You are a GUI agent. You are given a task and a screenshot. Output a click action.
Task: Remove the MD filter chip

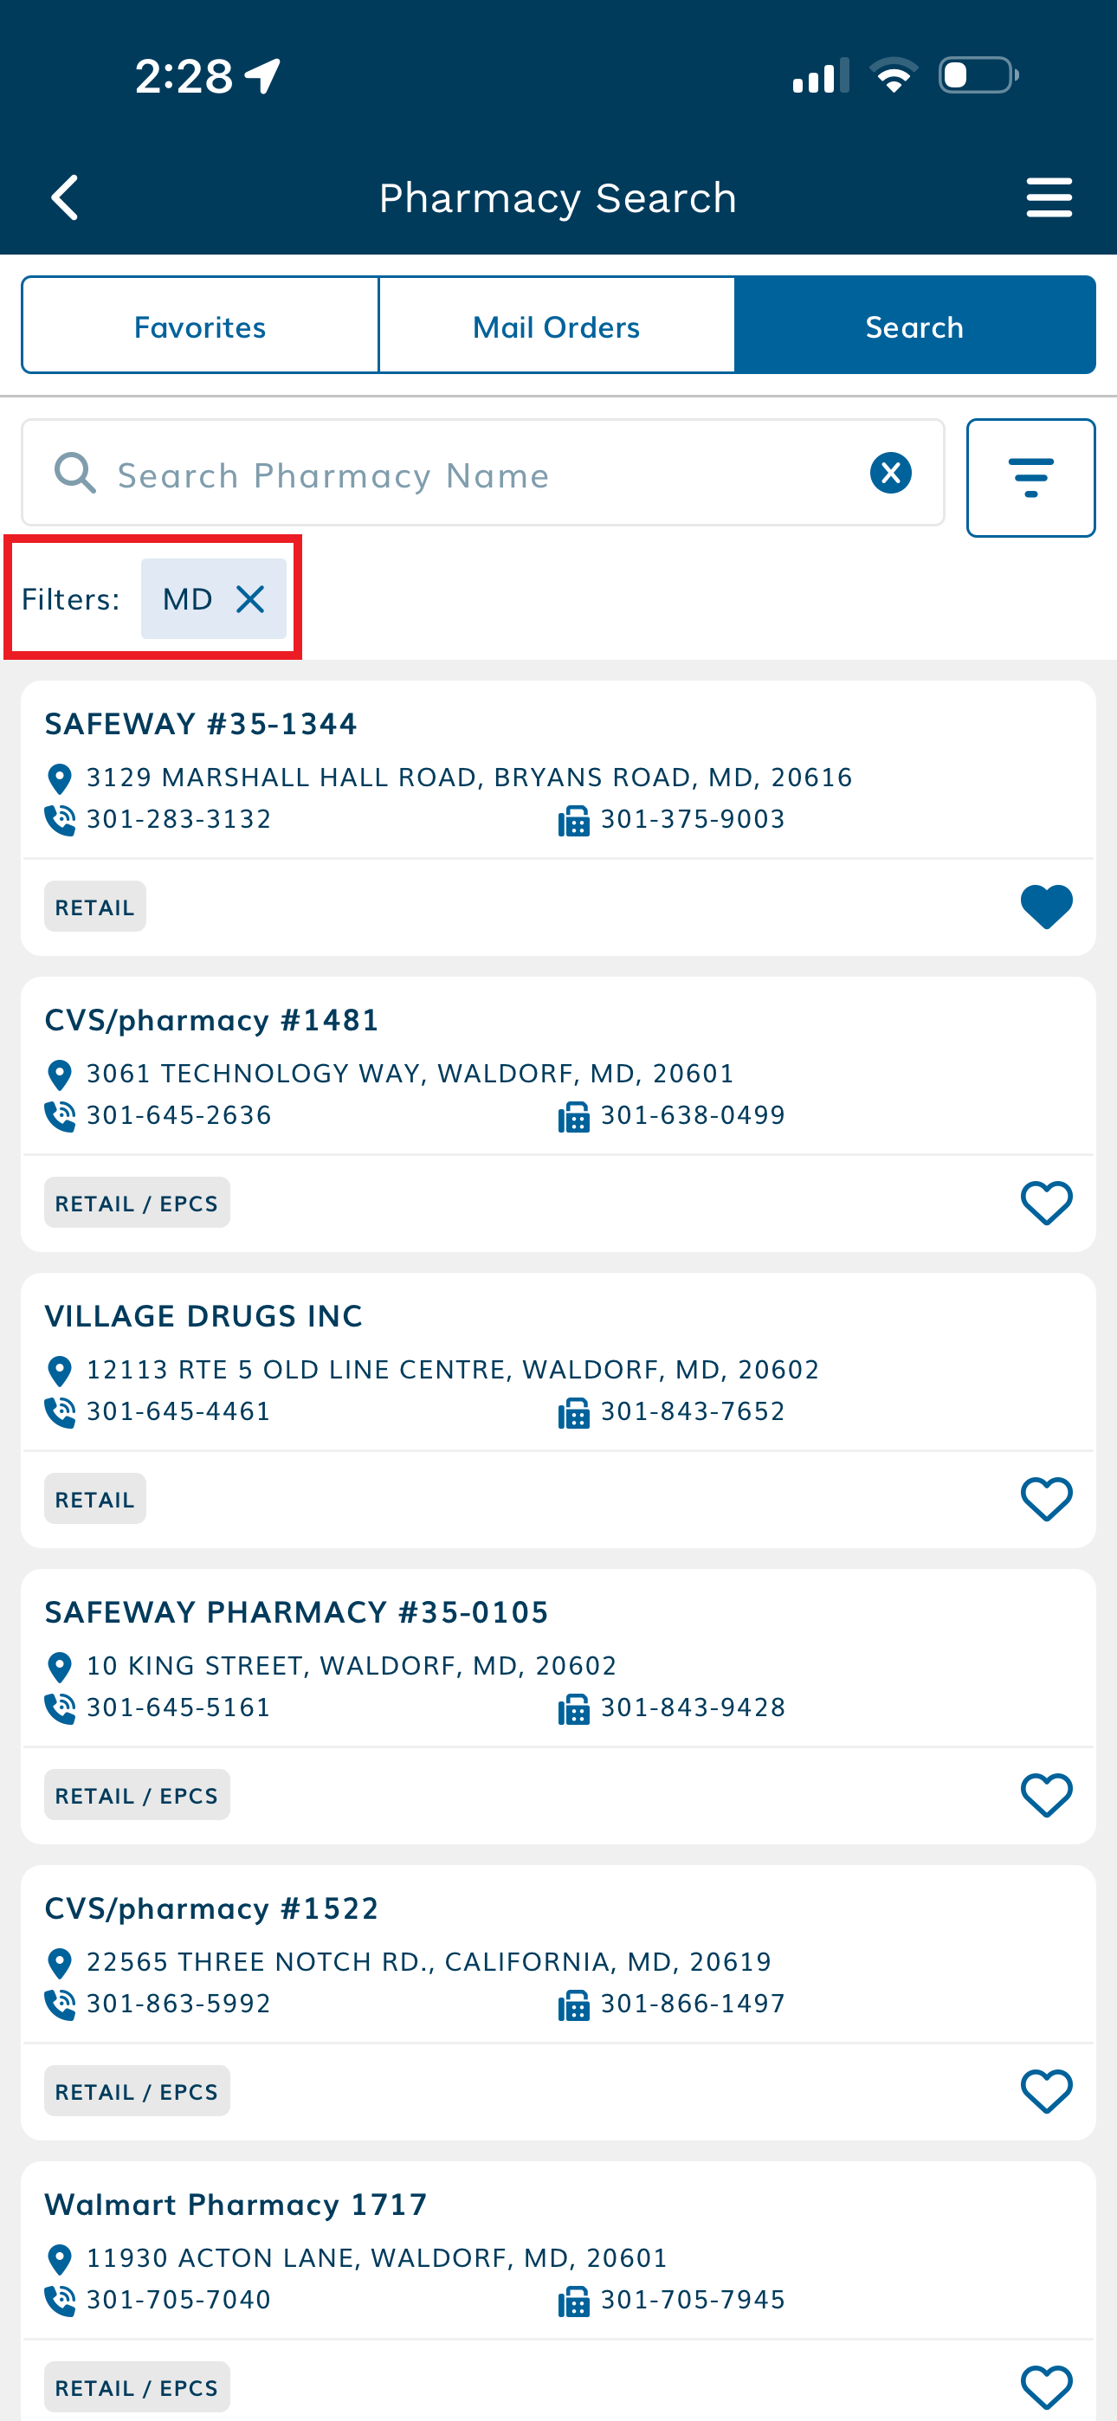[x=250, y=598]
